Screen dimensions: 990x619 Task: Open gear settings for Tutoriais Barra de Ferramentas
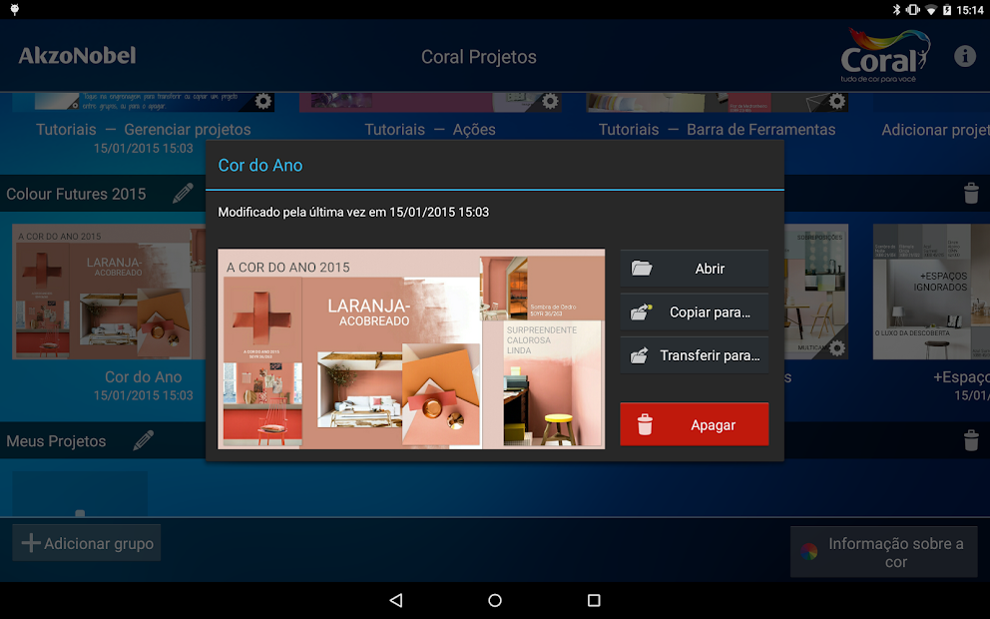tap(837, 101)
